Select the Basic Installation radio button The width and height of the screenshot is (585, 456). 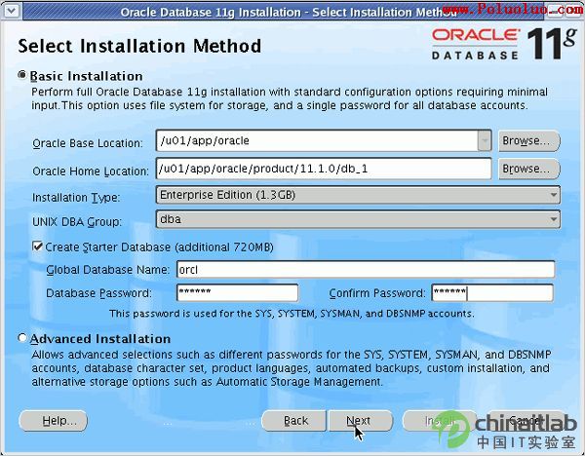point(22,75)
